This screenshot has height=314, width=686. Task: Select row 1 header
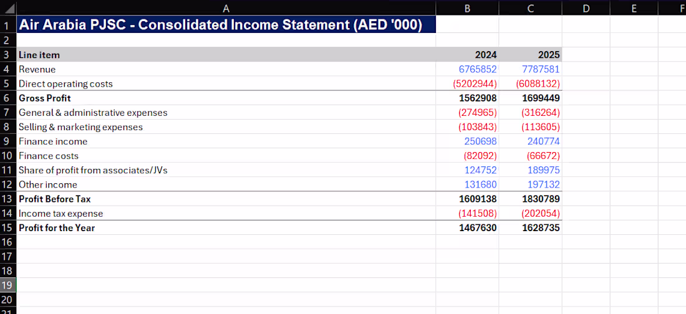point(8,24)
